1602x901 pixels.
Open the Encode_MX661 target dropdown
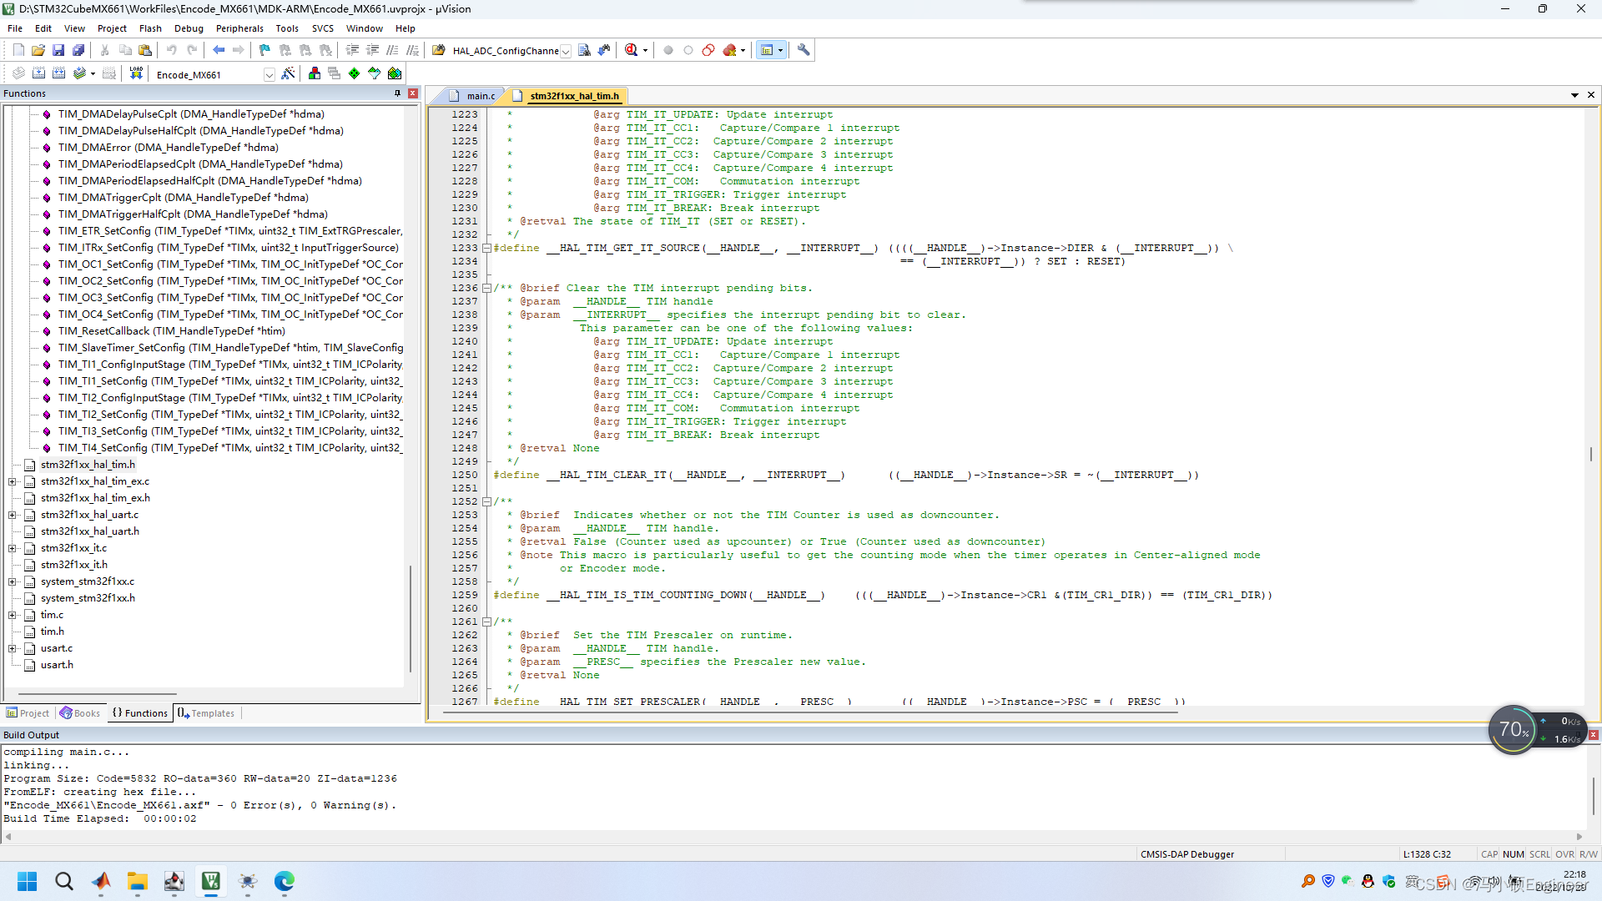tap(269, 73)
